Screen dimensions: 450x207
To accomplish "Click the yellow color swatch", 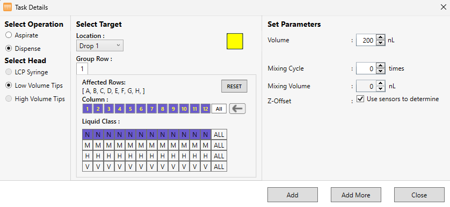I will [235, 42].
